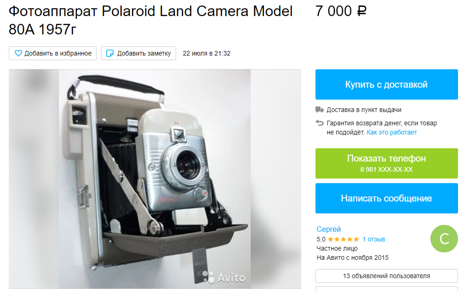This screenshot has width=464, height=291.
Task: Click the five-star rating icons
Action: pyautogui.click(x=343, y=239)
